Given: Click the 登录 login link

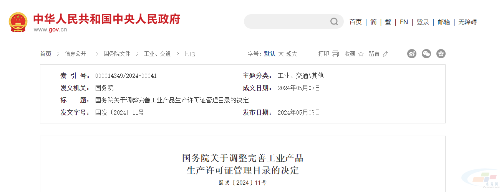Looking at the screenshot, I should click(423, 22).
